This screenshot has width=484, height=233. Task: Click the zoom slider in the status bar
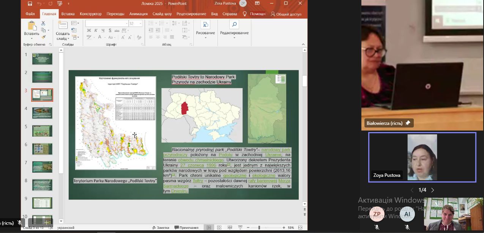(259, 228)
